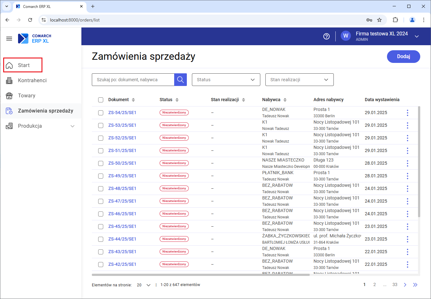Open row actions menu for ZS-54/25/SE1
Screen dimensions: 431x299
point(408,113)
